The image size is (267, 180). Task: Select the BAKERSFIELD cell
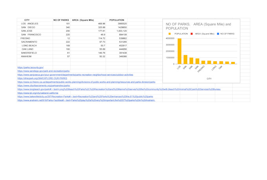(35, 53)
